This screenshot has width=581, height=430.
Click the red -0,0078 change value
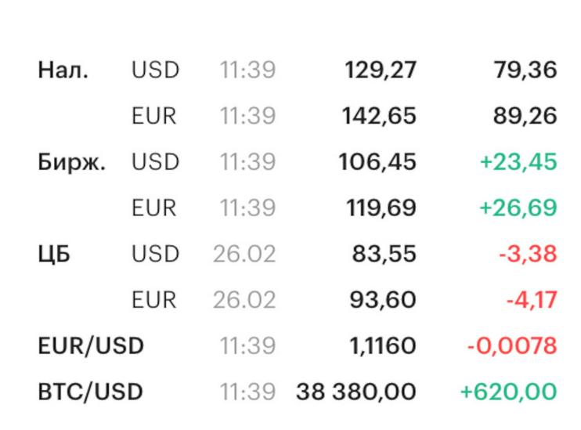pyautogui.click(x=512, y=345)
